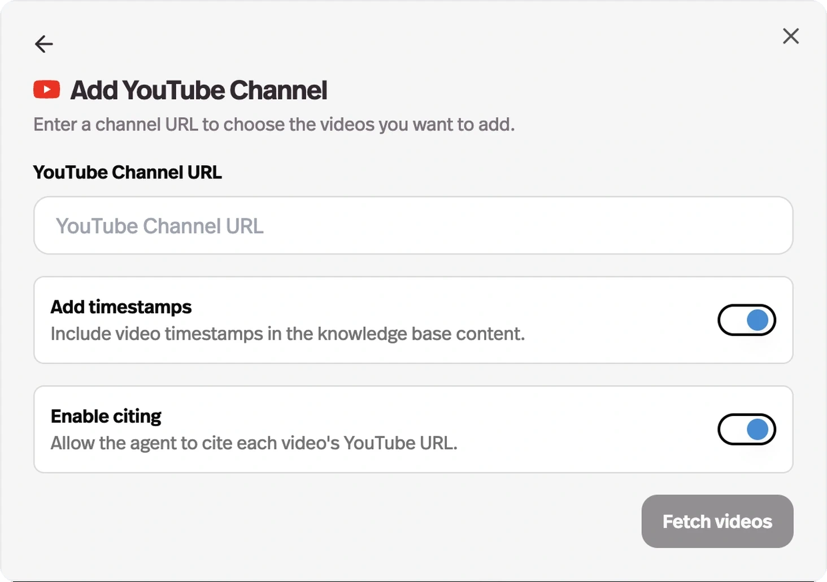
Task: Click the Fetch videos button
Action: (717, 521)
